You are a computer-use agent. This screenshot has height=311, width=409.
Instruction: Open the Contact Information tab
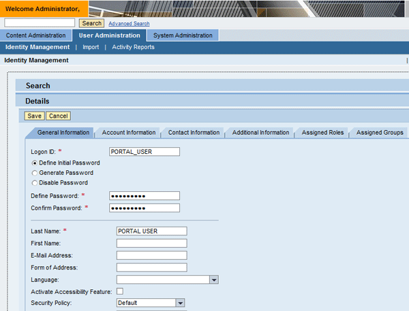tap(194, 133)
